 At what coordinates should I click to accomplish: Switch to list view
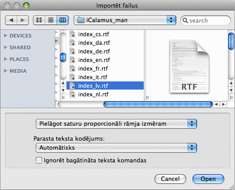click(x=51, y=20)
